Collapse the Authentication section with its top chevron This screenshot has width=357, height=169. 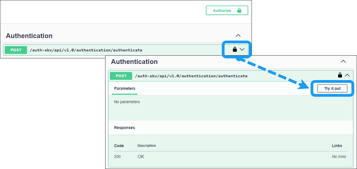click(238, 36)
